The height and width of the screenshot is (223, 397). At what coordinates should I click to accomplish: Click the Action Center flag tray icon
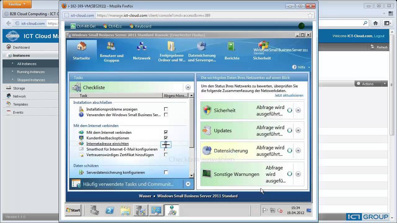[265, 211]
